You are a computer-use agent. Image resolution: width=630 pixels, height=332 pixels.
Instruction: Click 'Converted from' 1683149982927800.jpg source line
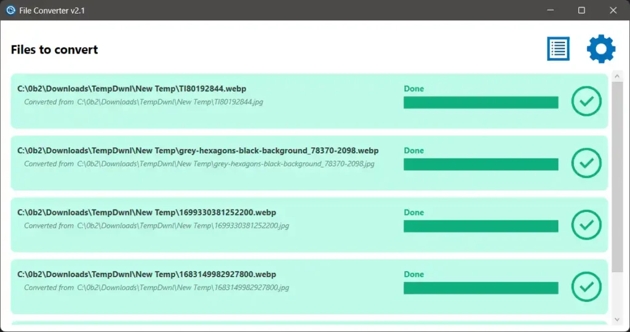click(157, 287)
